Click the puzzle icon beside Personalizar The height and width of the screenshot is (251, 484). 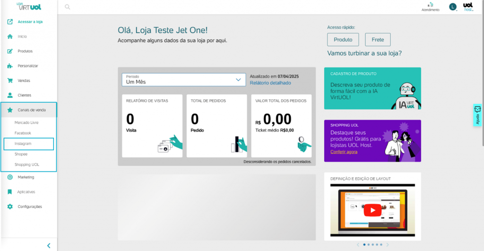click(x=10, y=66)
